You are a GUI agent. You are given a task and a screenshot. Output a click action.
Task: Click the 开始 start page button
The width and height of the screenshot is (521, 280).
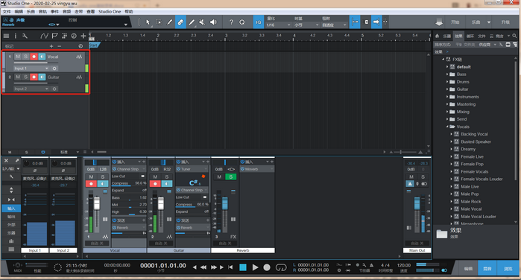pos(455,22)
